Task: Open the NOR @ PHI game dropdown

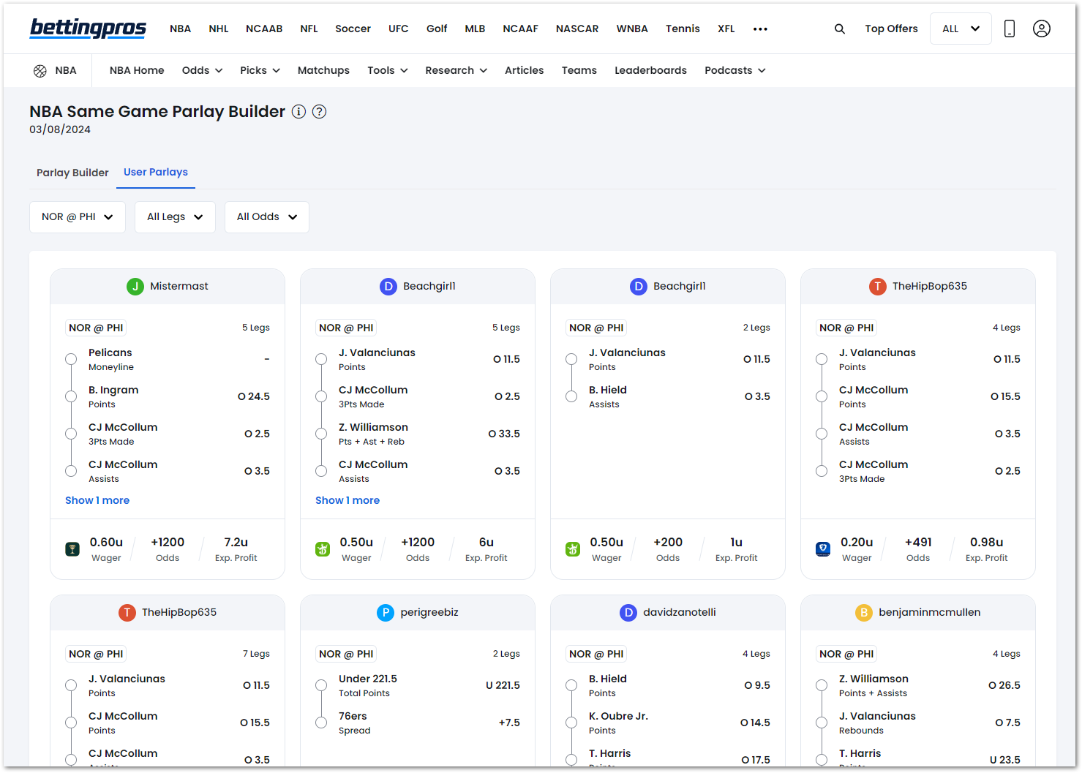Action: pyautogui.click(x=78, y=217)
